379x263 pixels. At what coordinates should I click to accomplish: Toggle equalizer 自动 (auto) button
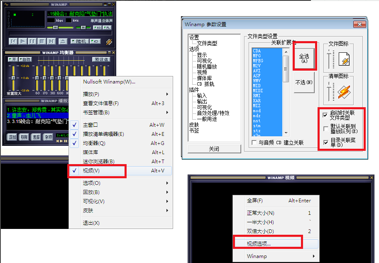[x=25, y=59]
